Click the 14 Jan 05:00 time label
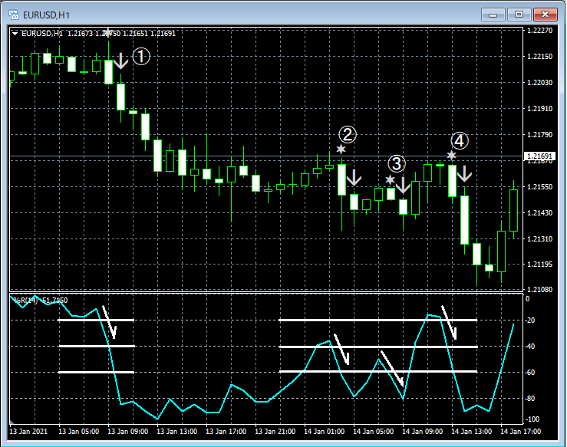Viewport: 567px width, 447px height. coord(373,432)
